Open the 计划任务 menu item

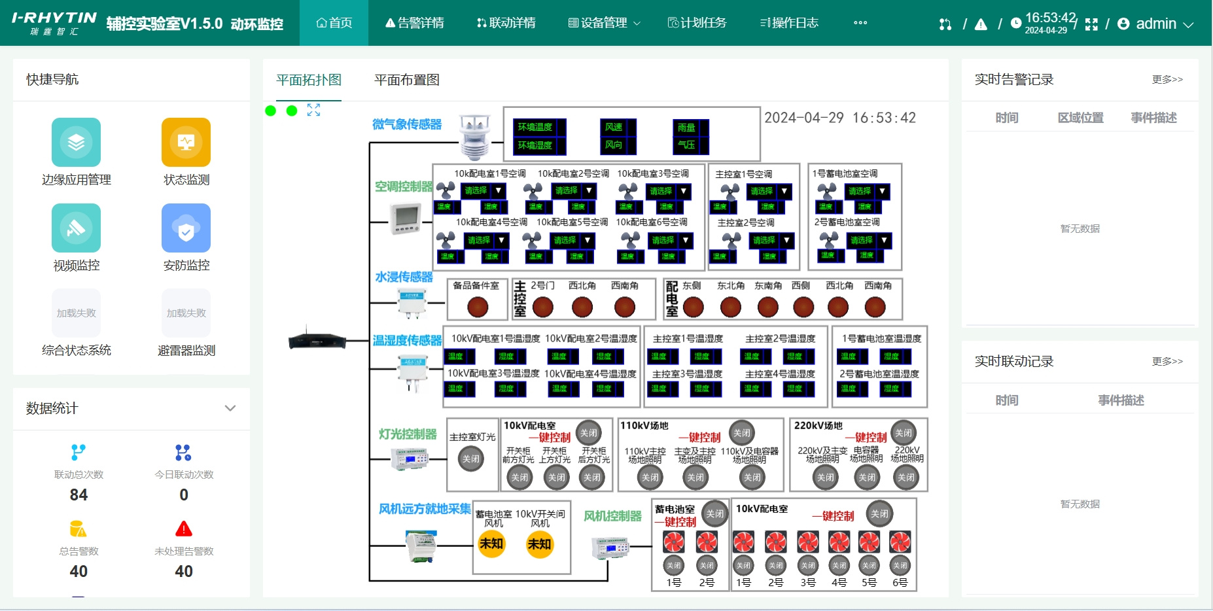(x=697, y=23)
